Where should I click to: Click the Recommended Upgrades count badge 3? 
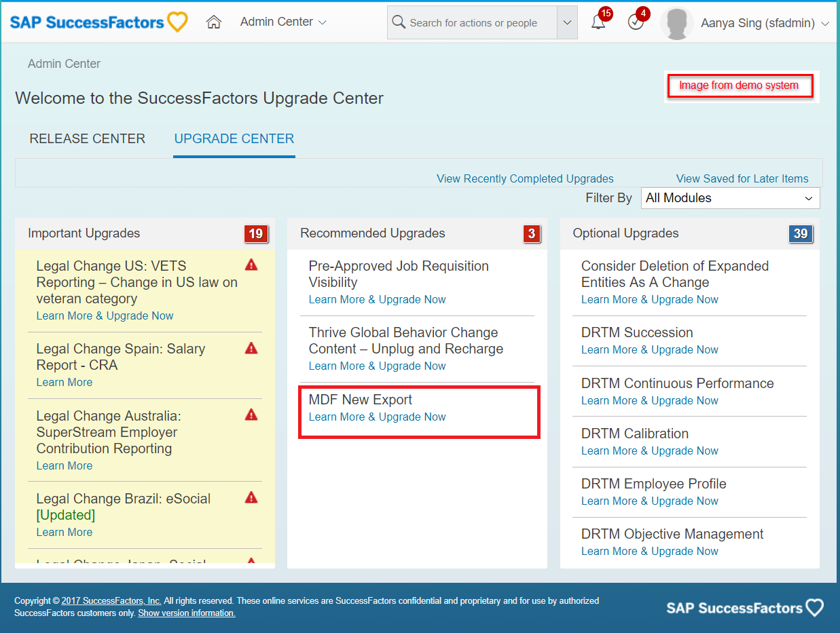click(532, 234)
